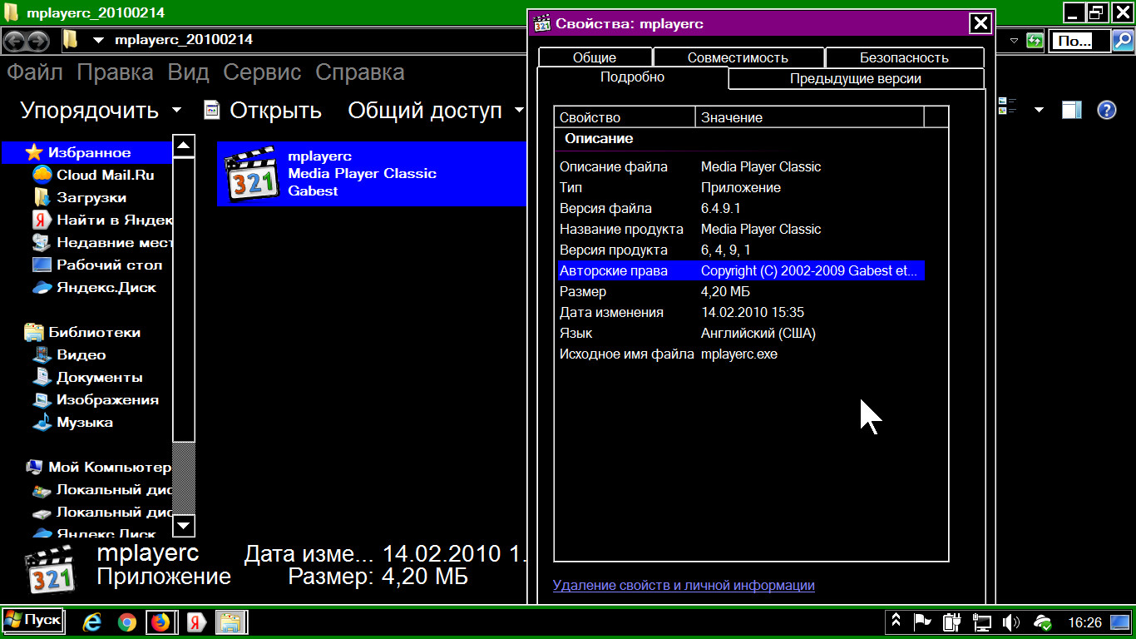
Task: Open Google Chrome from the taskbar
Action: tap(126, 622)
